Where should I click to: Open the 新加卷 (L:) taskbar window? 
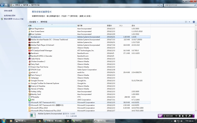(25, 121)
